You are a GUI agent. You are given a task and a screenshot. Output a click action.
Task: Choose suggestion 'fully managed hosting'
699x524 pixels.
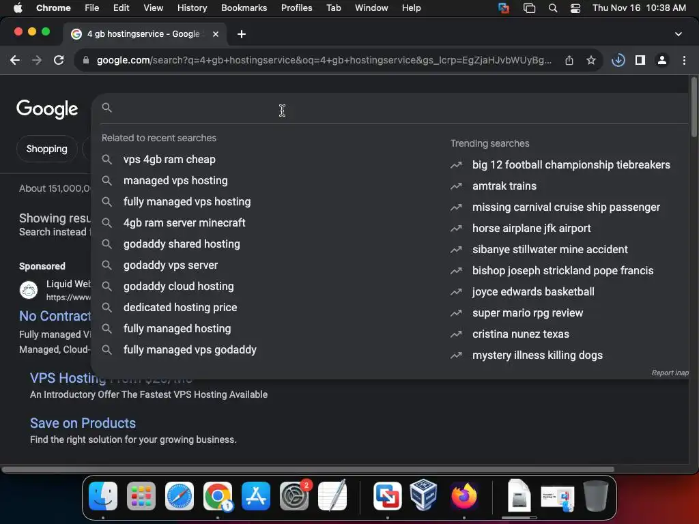coord(177,329)
